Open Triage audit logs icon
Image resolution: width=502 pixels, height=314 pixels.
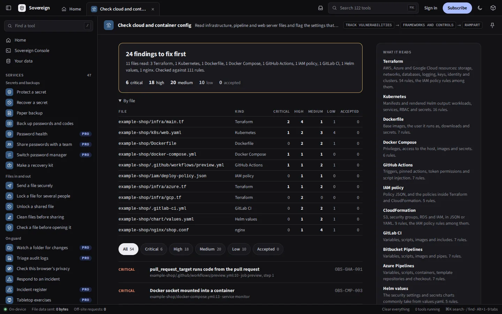tap(9, 258)
